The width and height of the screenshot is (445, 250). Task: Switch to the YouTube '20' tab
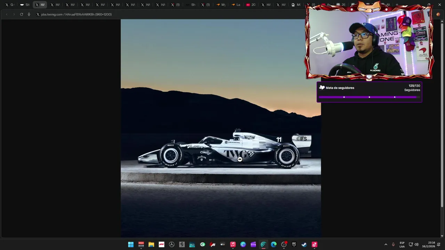pyautogui.click(x=251, y=5)
